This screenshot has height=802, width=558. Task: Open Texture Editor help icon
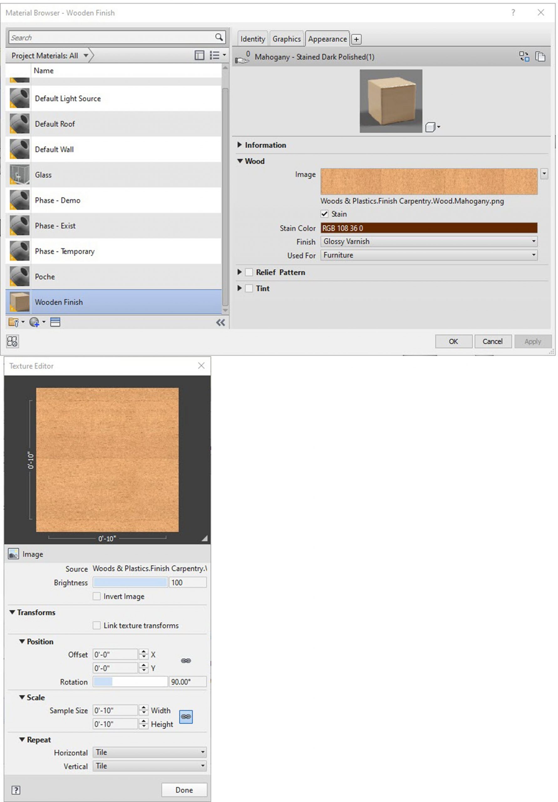[x=16, y=790]
